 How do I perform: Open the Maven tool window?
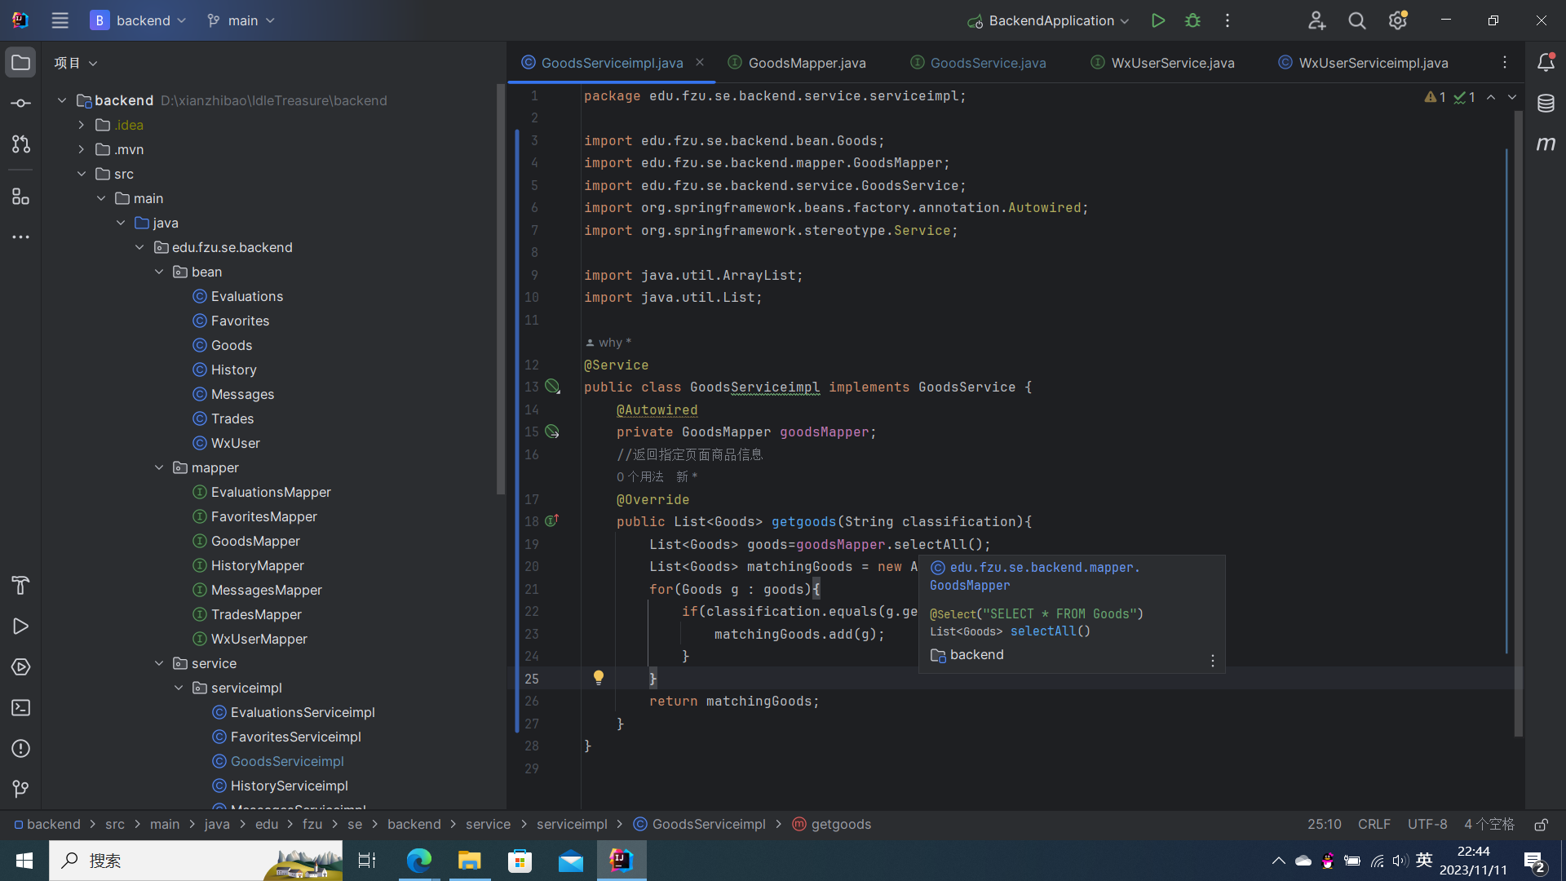point(1546,144)
